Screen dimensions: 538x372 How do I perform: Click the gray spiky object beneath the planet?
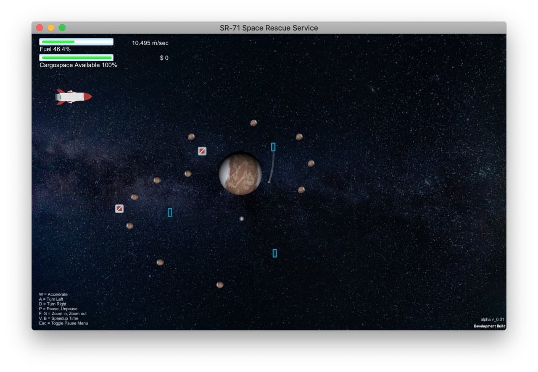coord(242,219)
